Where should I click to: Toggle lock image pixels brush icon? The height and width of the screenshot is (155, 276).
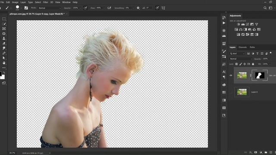tap(241, 64)
